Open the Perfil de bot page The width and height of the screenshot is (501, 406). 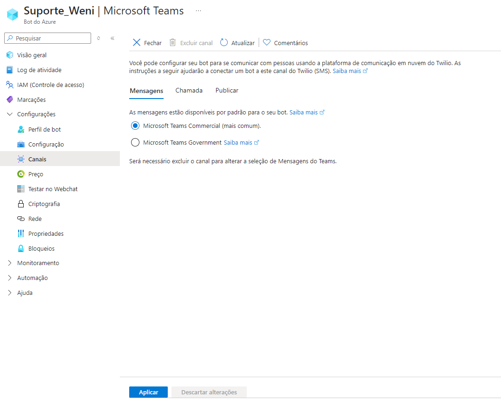pos(43,129)
